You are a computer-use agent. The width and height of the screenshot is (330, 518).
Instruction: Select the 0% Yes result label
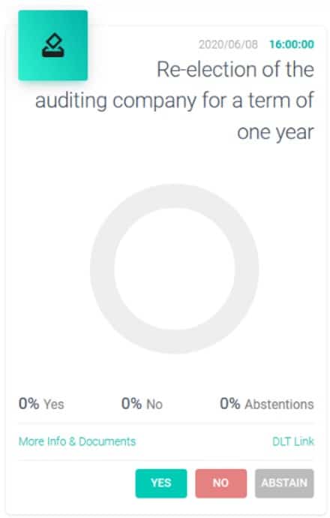pos(41,404)
